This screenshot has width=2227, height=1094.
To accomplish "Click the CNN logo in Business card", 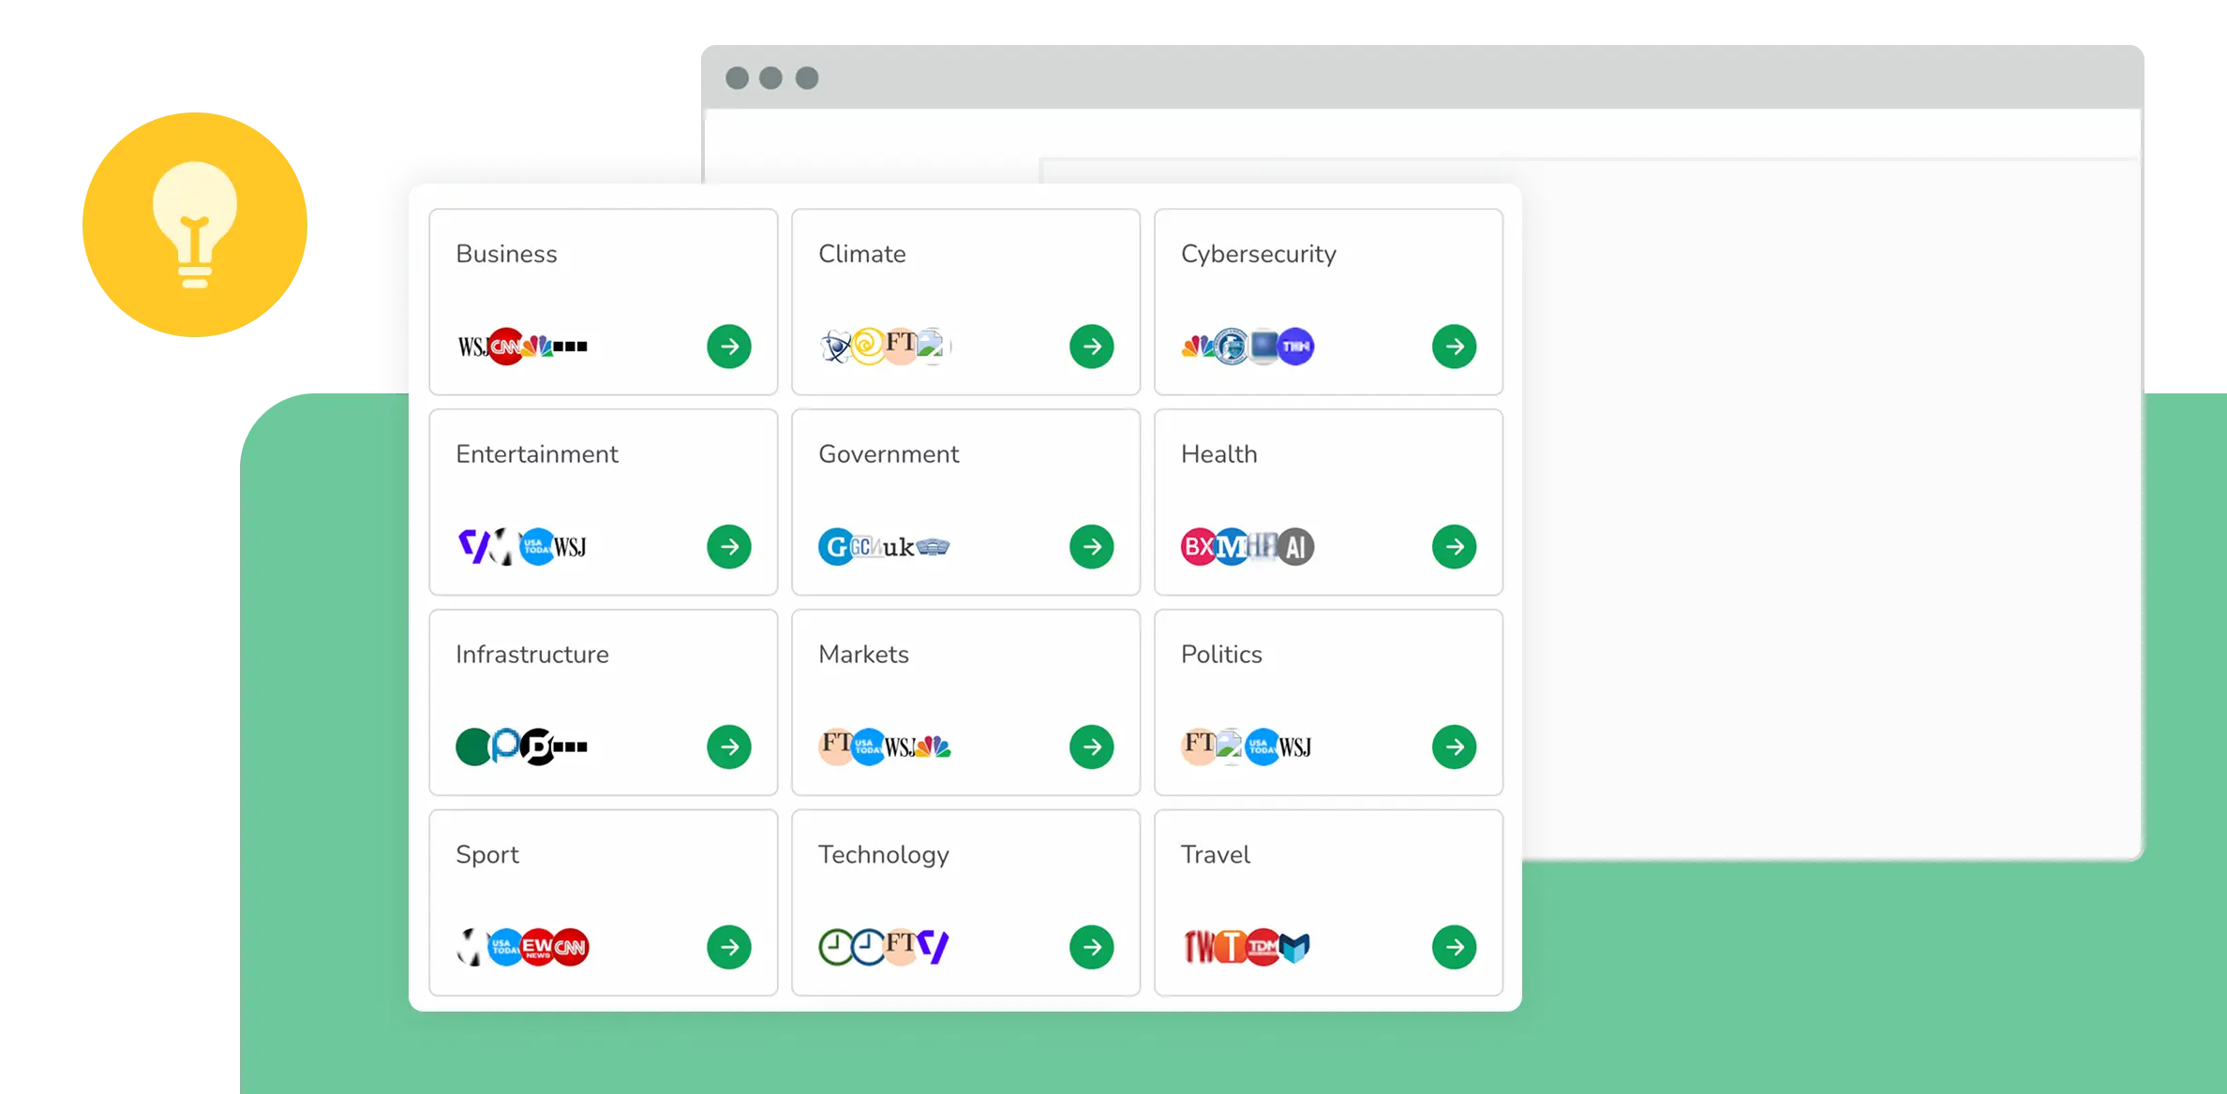I will coord(506,347).
